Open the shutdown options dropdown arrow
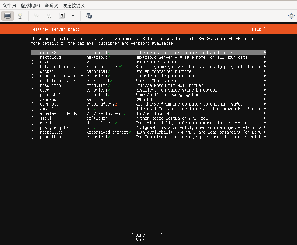This screenshot has height=245, width=297. coord(73,16)
